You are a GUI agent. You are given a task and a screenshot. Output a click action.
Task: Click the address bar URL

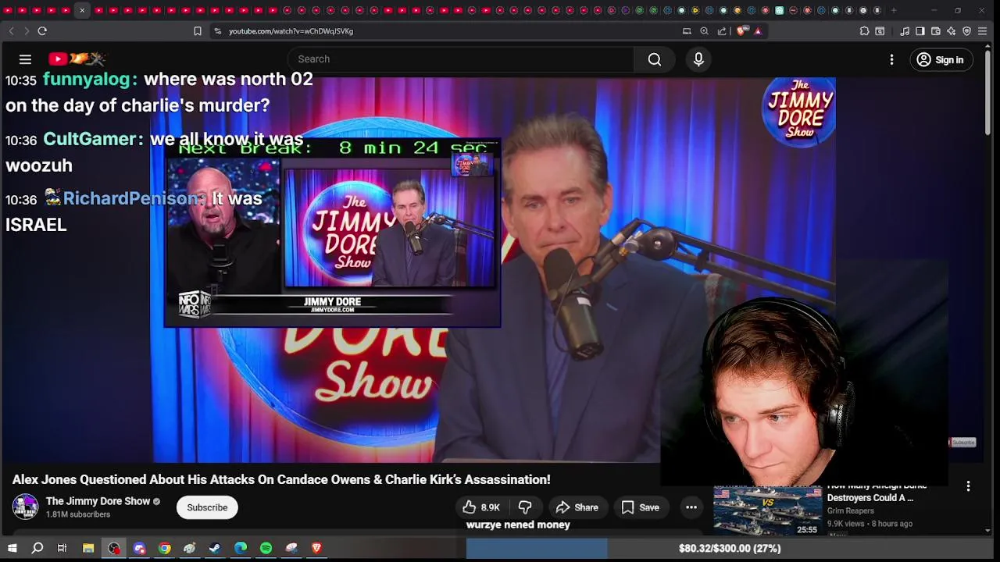(x=291, y=31)
